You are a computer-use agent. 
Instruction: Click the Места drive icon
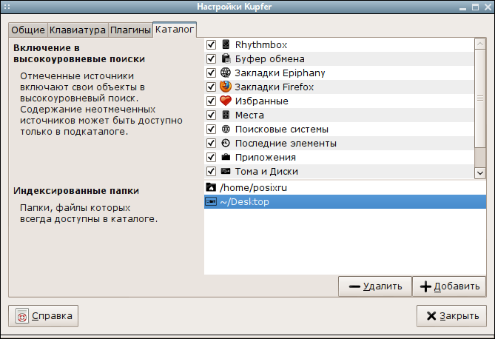[x=226, y=115]
